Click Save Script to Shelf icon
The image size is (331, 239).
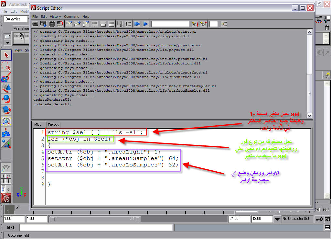coord(60,24)
